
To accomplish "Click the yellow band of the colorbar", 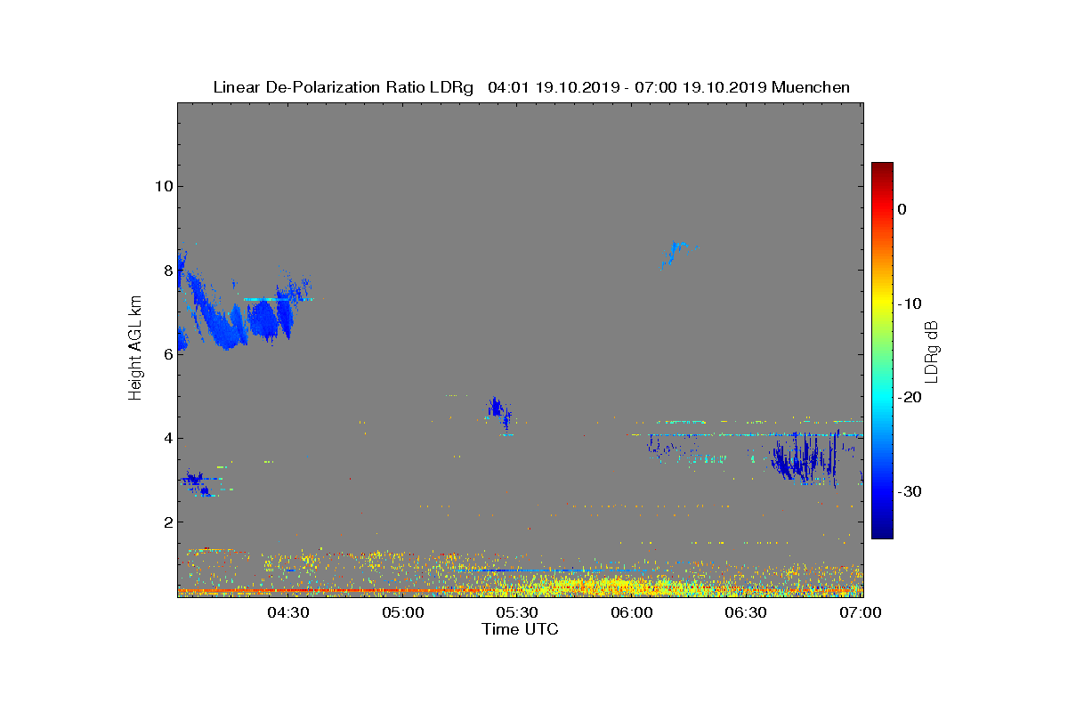I will (x=882, y=303).
